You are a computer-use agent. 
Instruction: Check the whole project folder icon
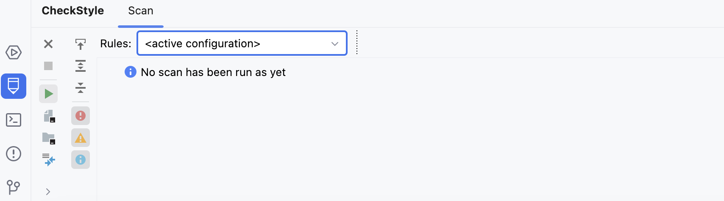click(x=49, y=138)
